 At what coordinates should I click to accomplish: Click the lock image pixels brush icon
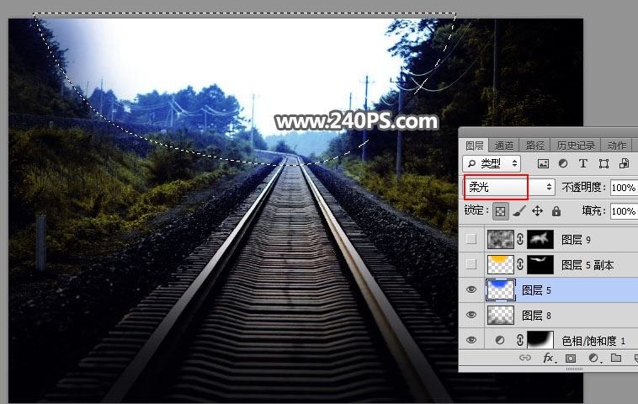518,211
